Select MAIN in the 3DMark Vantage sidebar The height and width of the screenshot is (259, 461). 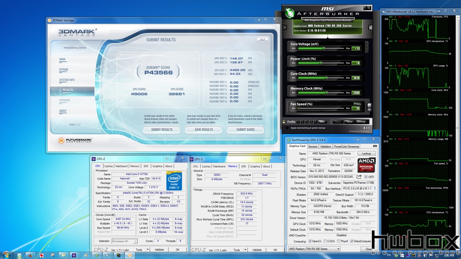(x=62, y=59)
